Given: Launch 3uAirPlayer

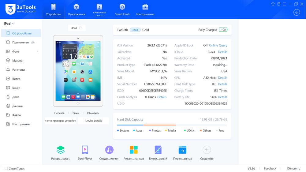Looking at the screenshot, I should [85, 153].
